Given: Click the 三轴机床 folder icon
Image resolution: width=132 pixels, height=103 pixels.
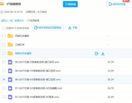Looking at the screenshot, I should [10, 45].
